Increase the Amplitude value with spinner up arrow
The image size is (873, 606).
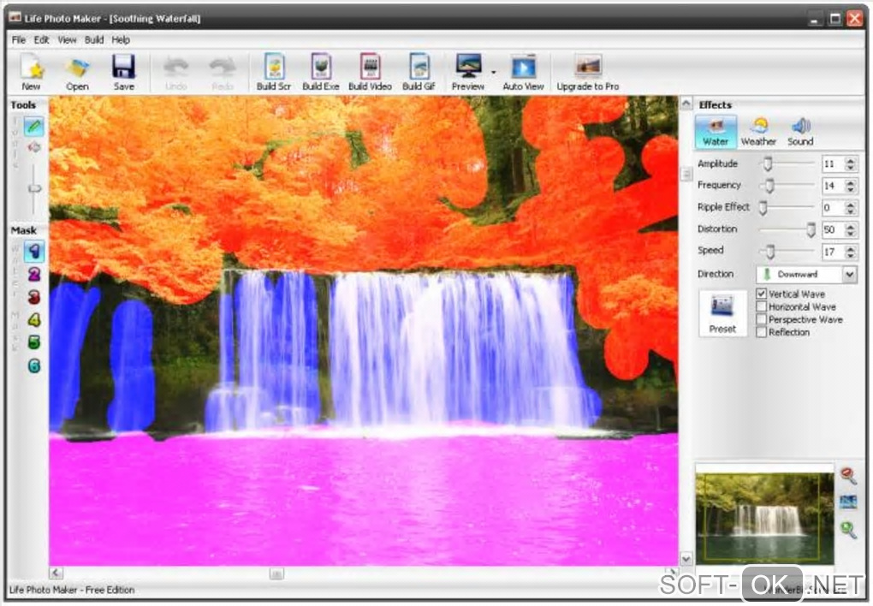[x=850, y=160]
